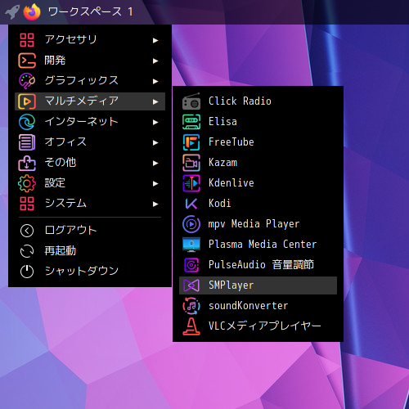Click the Kazam screen recorder icon
The width and height of the screenshot is (409, 409).
(x=191, y=163)
